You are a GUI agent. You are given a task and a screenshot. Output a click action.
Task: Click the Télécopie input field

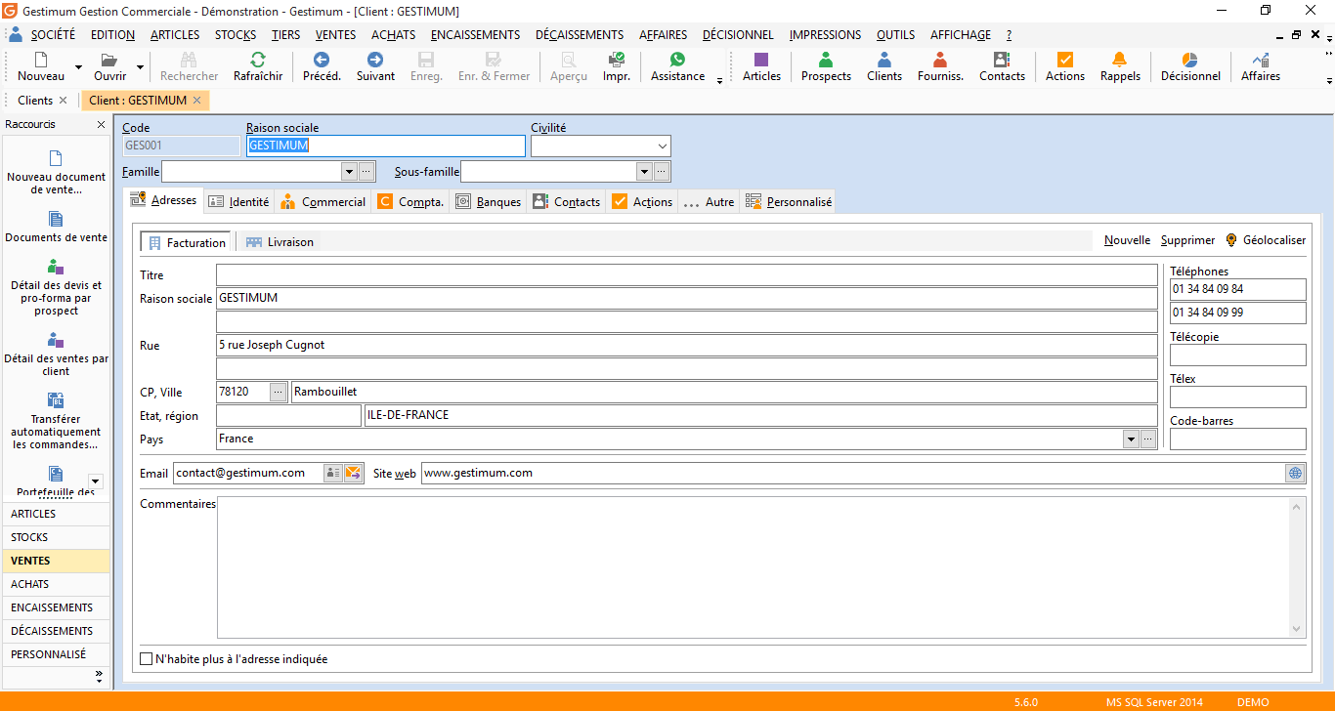coord(1237,355)
